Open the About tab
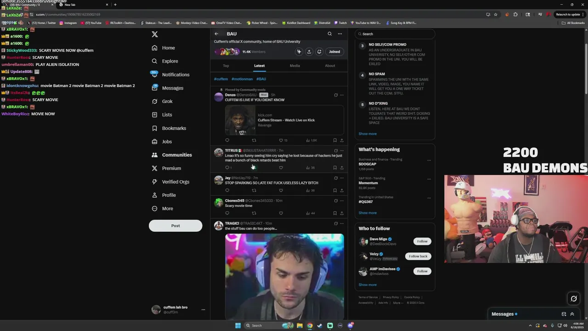 point(330,66)
